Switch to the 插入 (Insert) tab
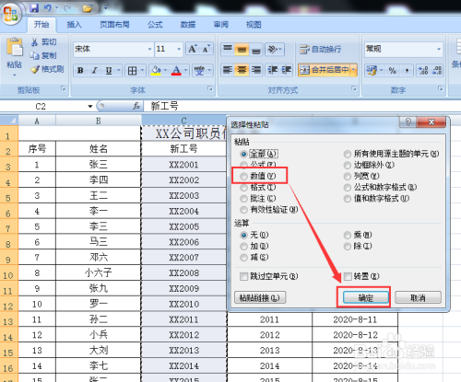This screenshot has height=382, width=461. tap(74, 25)
